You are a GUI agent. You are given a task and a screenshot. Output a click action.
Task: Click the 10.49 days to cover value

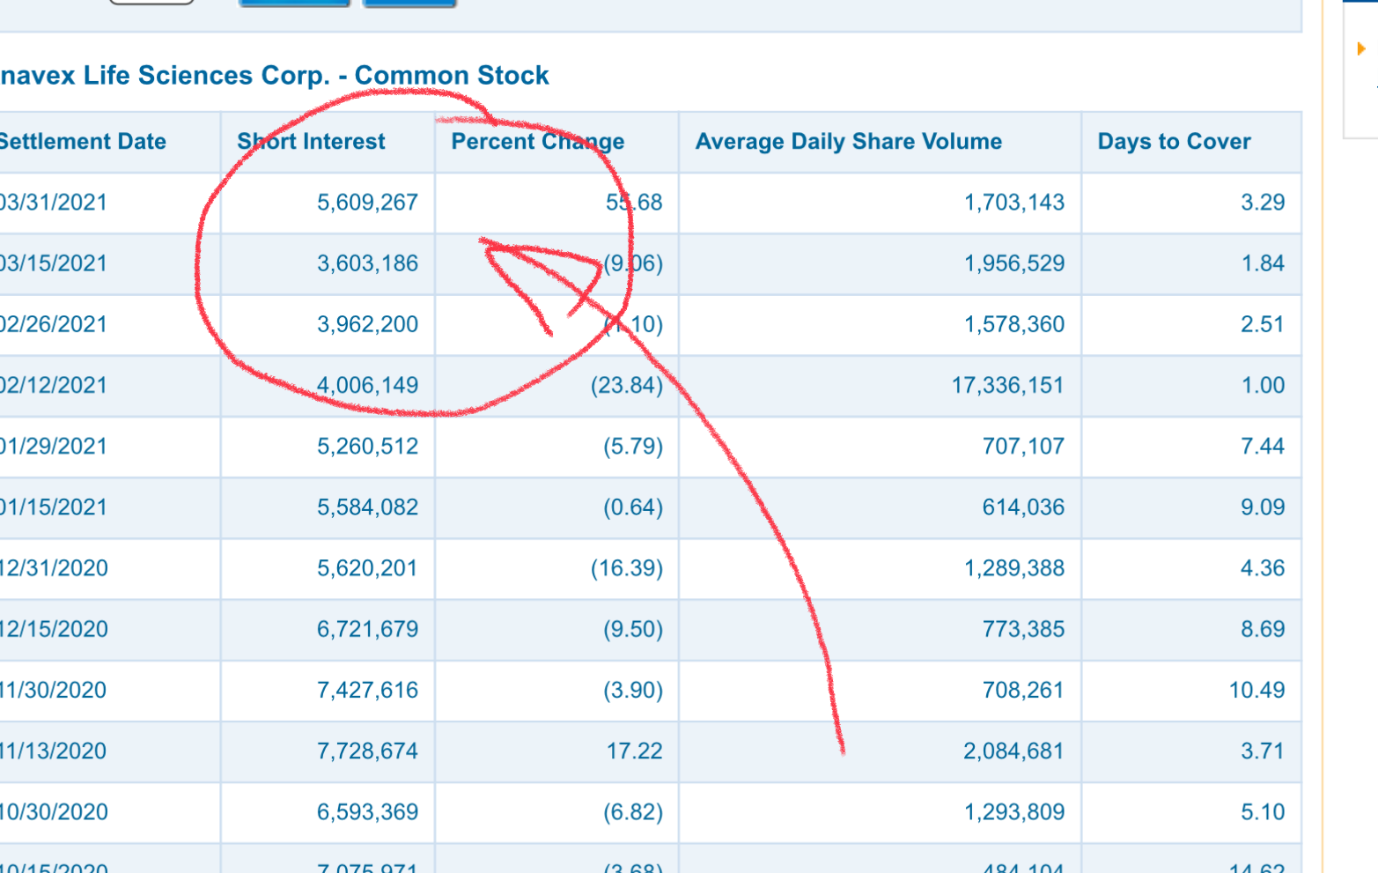tap(1256, 690)
